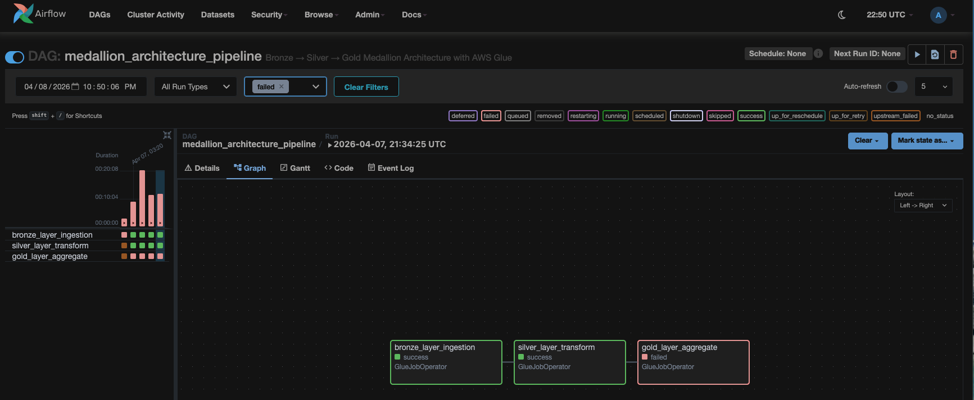Screen dimensions: 974x400
Task: Select the silver_layer_transform graph node
Action: coord(570,362)
